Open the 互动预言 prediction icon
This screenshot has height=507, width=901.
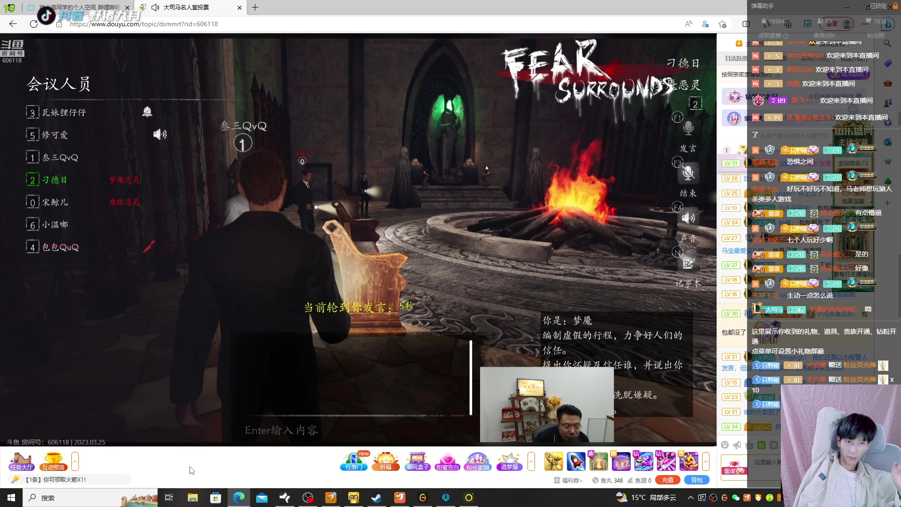click(53, 461)
